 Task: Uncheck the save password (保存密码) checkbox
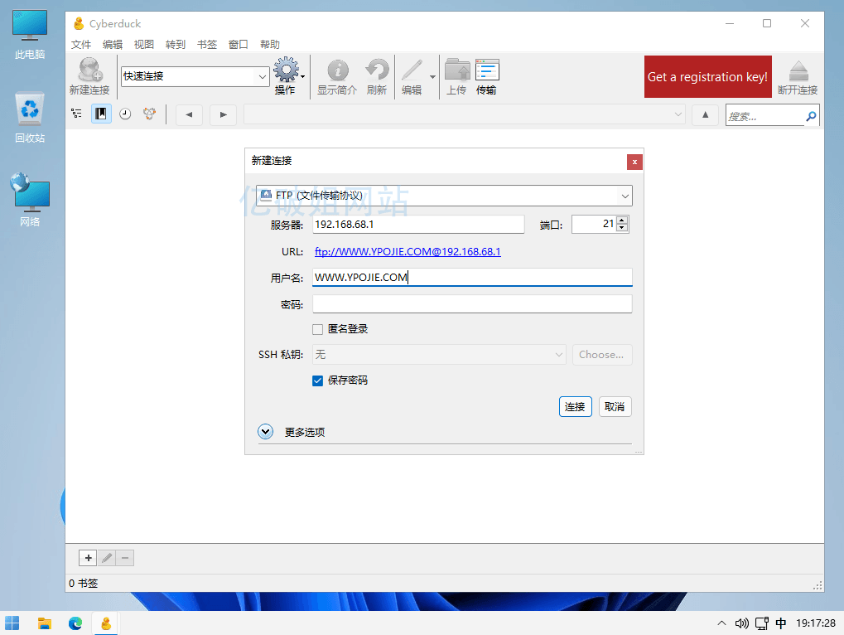(x=318, y=381)
